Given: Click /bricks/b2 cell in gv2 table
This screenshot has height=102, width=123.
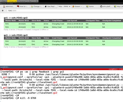Looking at the screenshot, I should point(22,27).
